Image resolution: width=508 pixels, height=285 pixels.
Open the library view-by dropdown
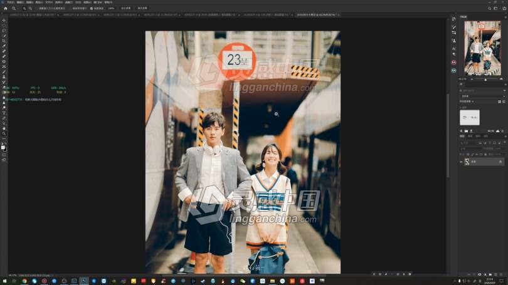click(x=467, y=101)
